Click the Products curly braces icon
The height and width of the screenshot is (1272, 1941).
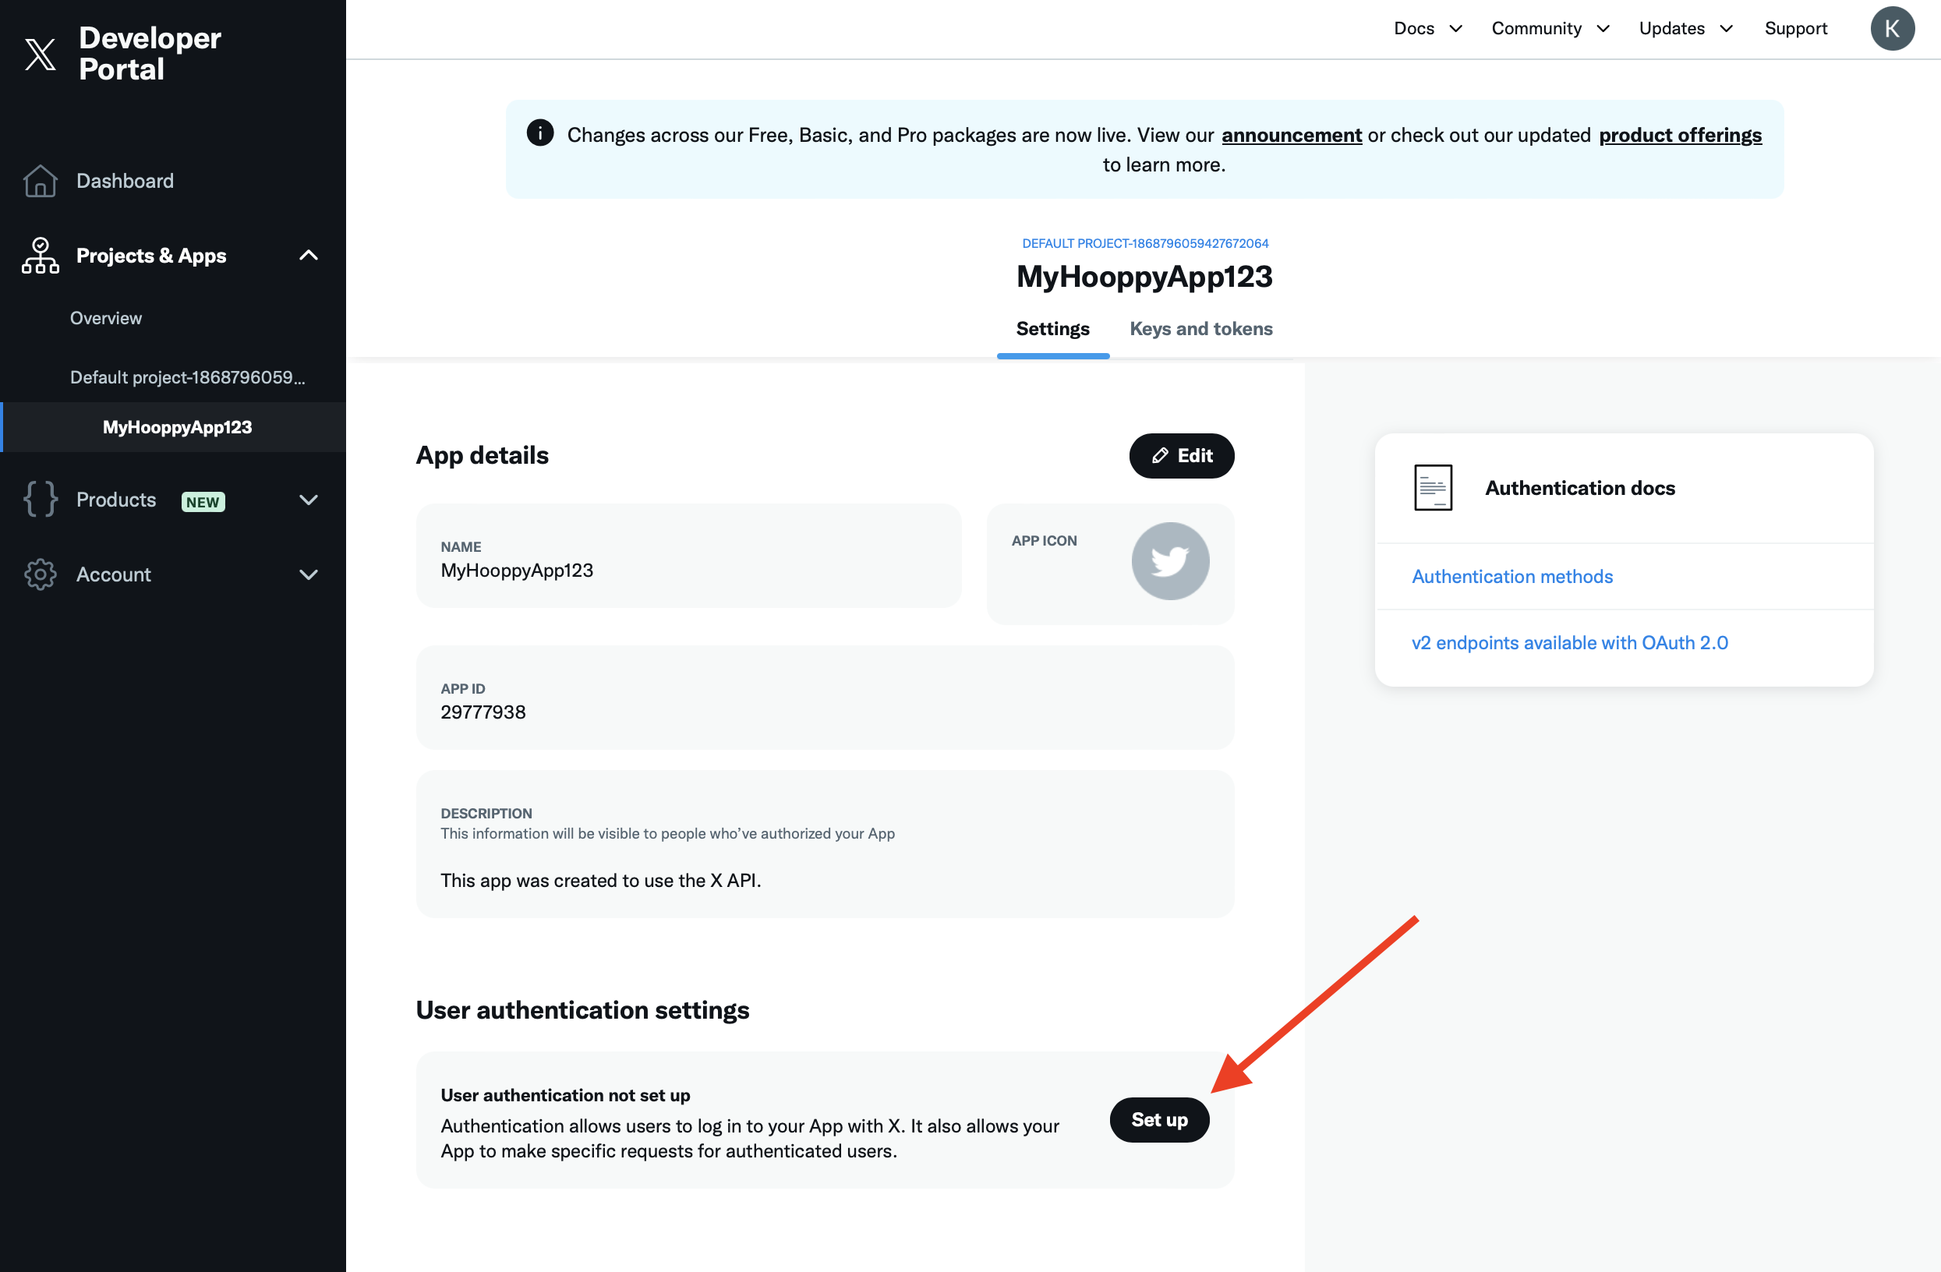(40, 499)
